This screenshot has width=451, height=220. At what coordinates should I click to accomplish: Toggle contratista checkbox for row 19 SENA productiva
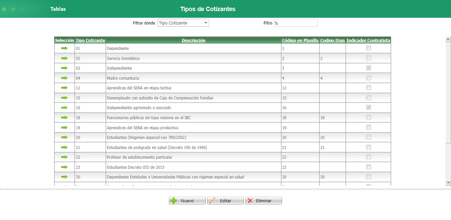(368, 127)
